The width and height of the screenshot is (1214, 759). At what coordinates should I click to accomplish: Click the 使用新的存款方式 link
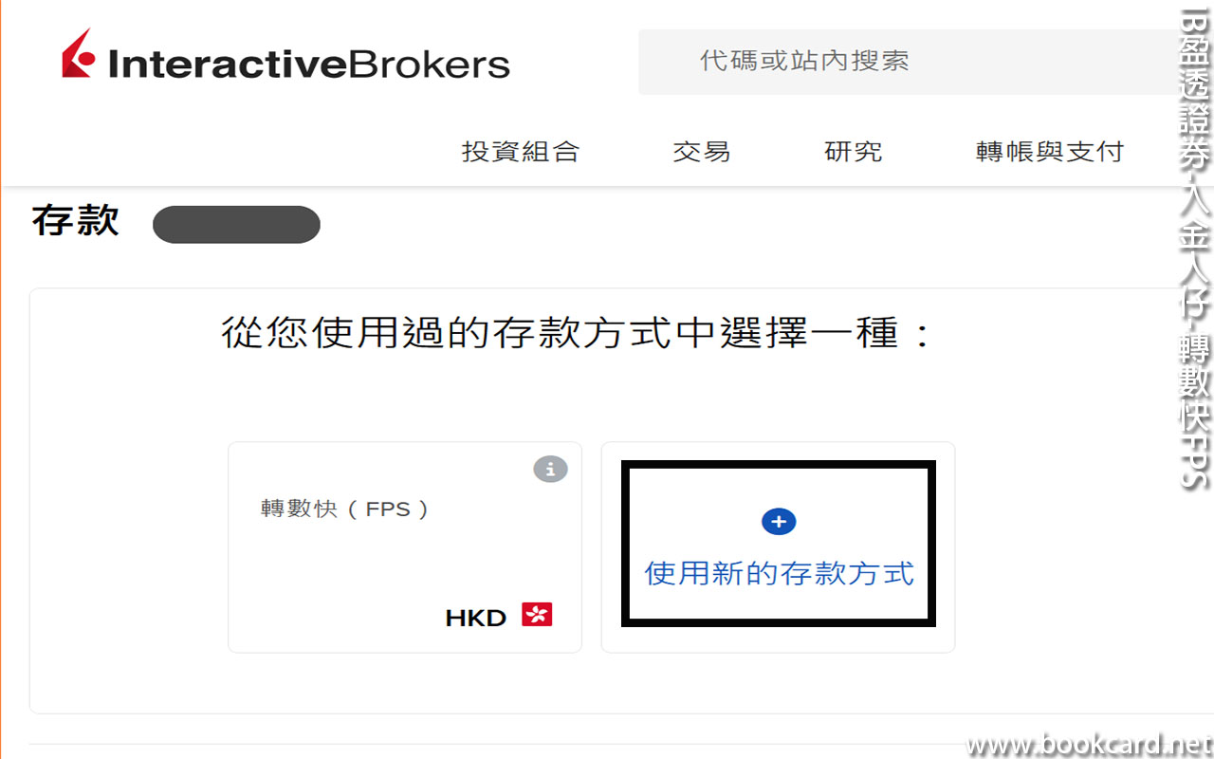click(x=780, y=573)
